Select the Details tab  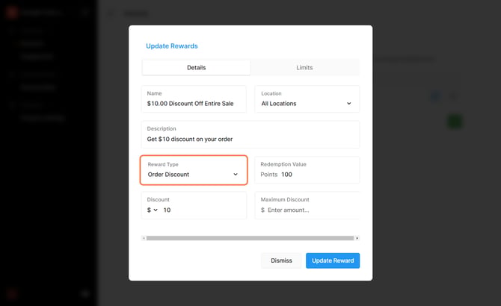click(x=196, y=68)
